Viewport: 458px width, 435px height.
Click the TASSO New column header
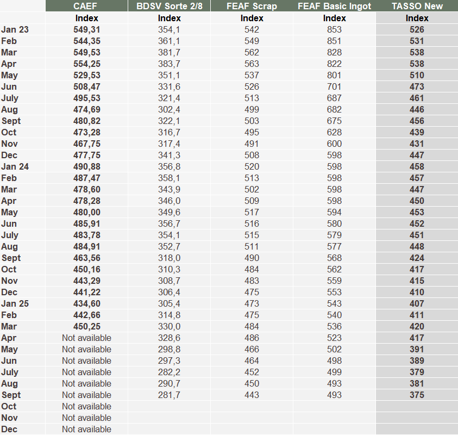click(417, 6)
